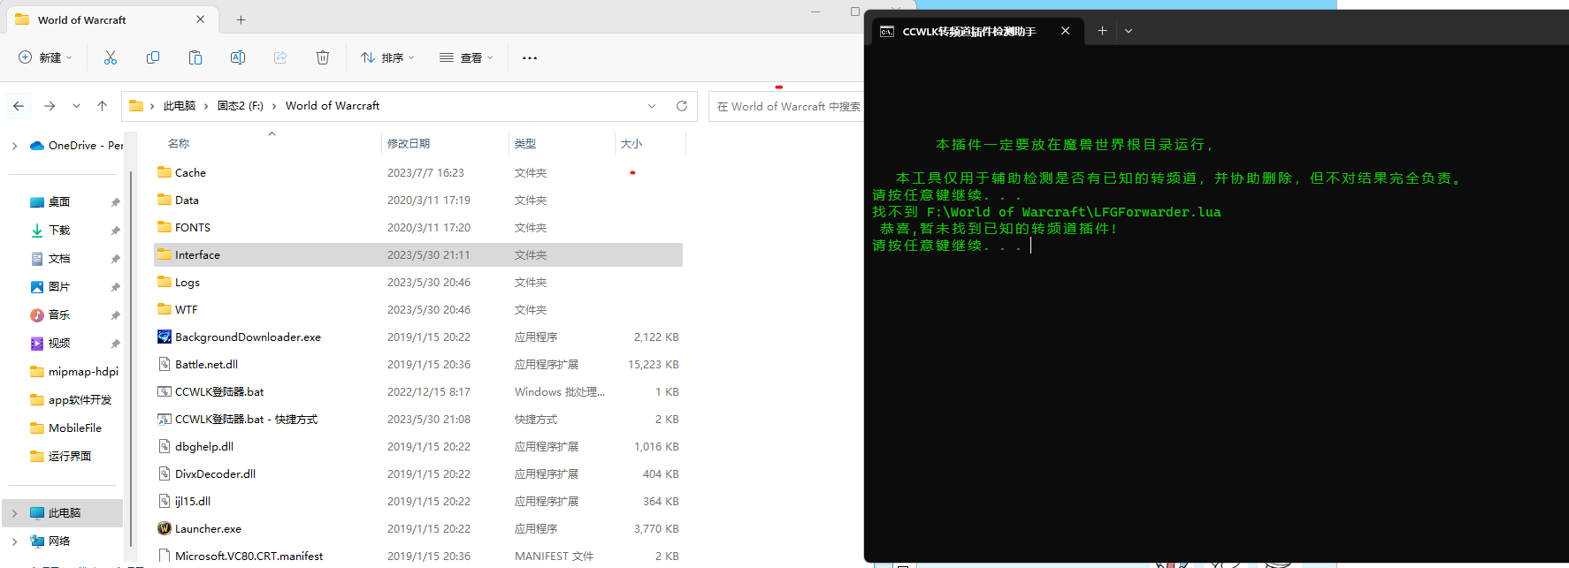Sort by the 类型 column header

525,143
